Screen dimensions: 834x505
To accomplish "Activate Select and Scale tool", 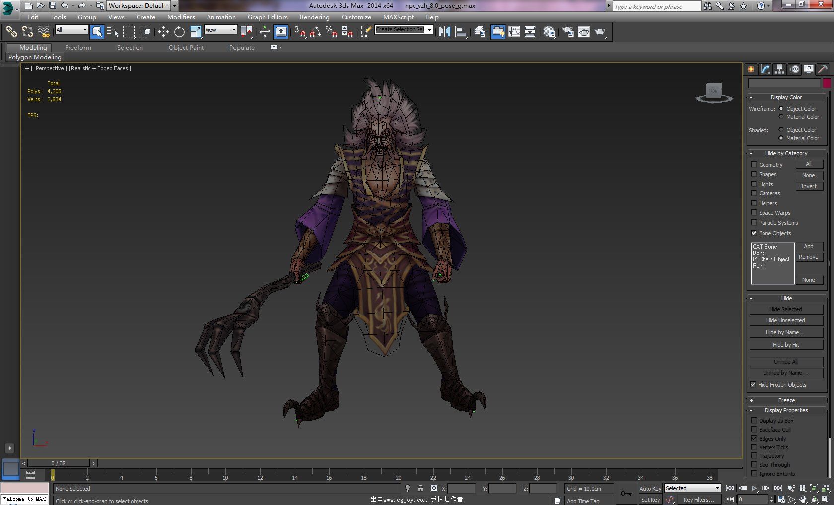I will pos(196,32).
